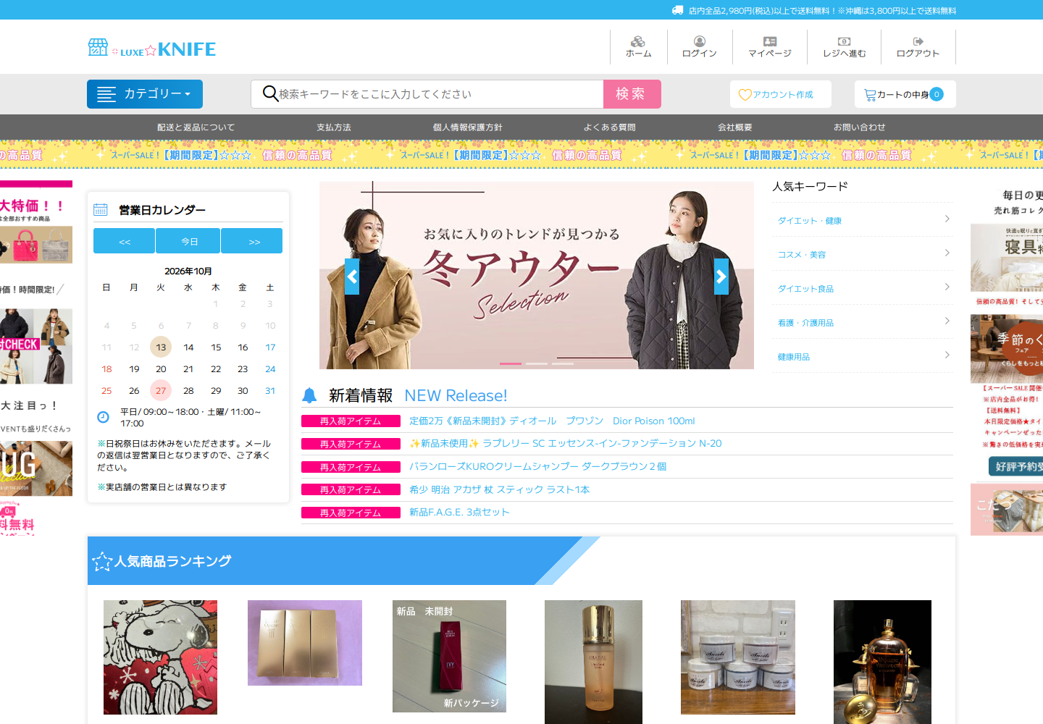Image resolution: width=1043 pixels, height=724 pixels.
Task: Select second banner slide indicator
Action: coord(537,363)
